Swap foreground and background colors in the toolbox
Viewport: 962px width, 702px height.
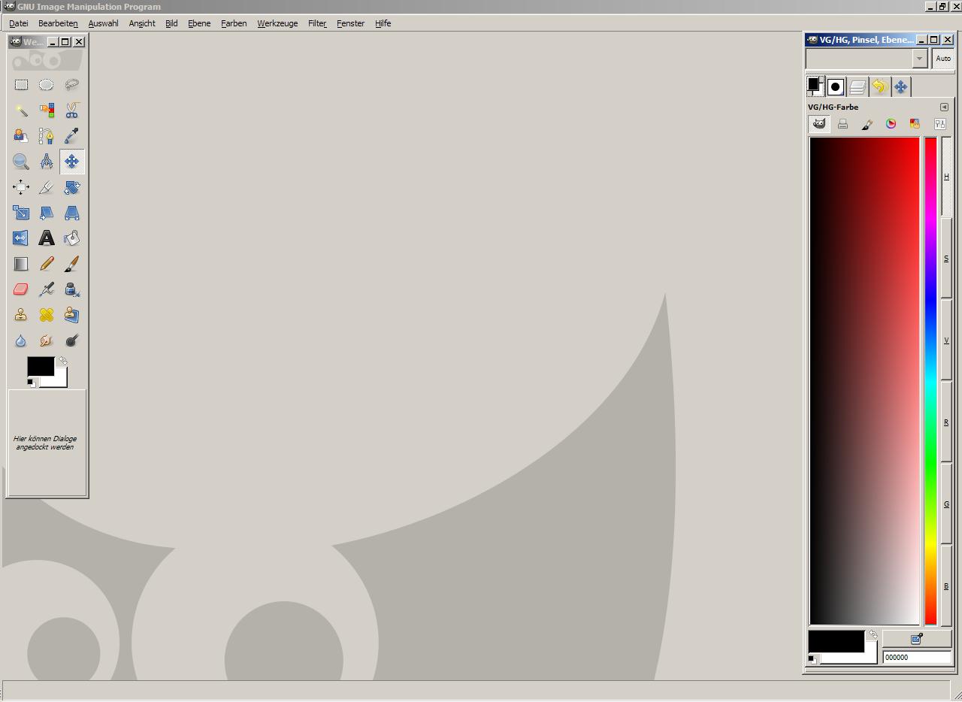coord(63,361)
